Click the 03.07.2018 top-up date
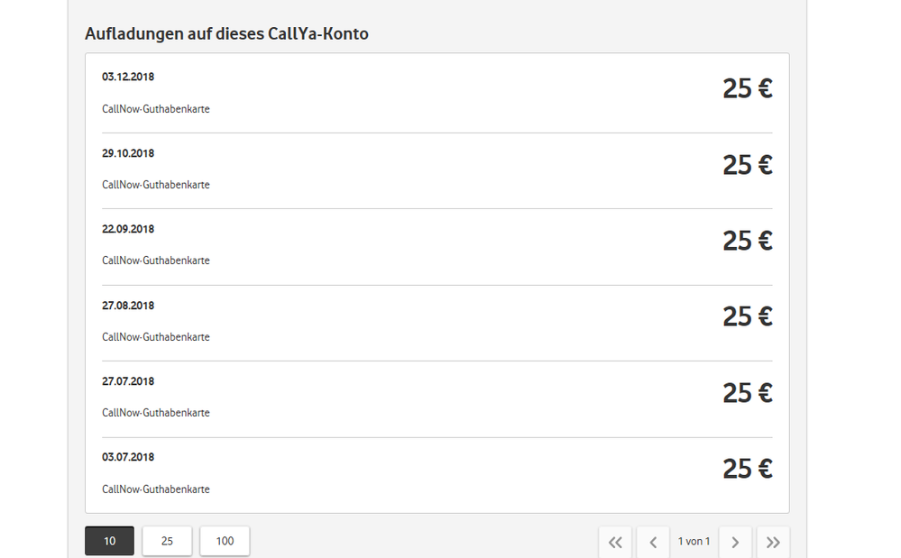Viewport: 901px width, 558px height. (128, 457)
